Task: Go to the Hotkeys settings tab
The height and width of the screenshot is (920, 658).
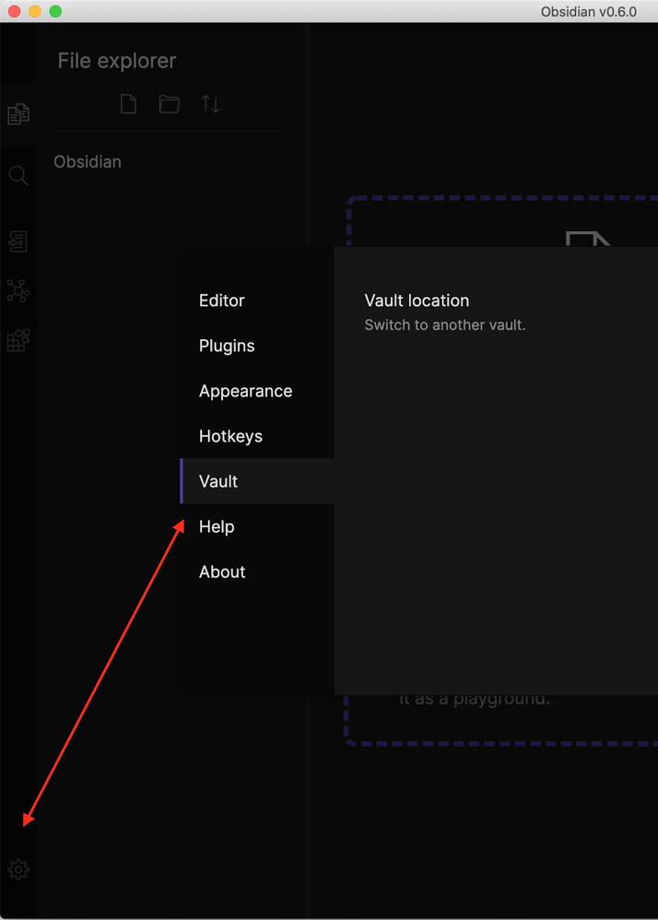Action: pos(230,436)
